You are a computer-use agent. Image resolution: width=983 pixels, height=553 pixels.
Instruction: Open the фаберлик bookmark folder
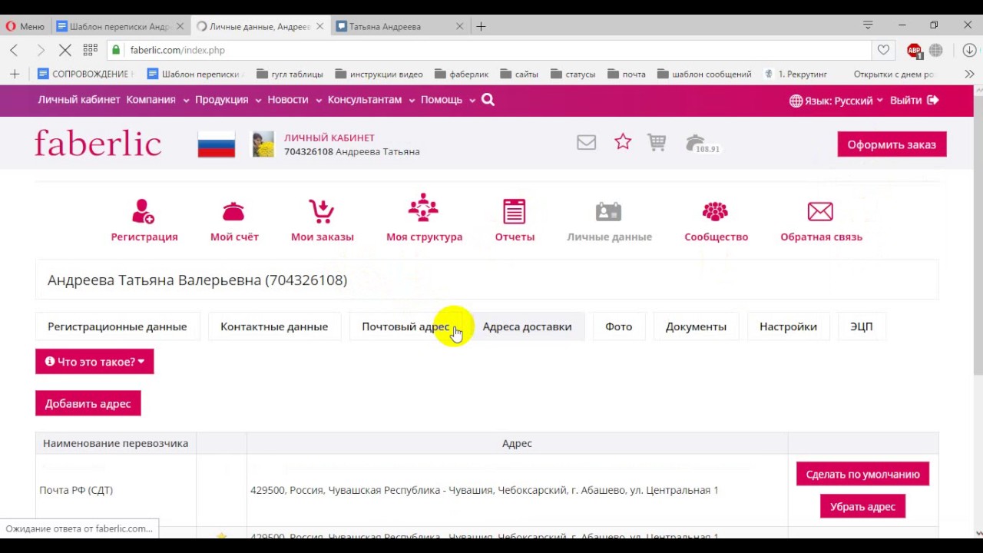coord(462,74)
